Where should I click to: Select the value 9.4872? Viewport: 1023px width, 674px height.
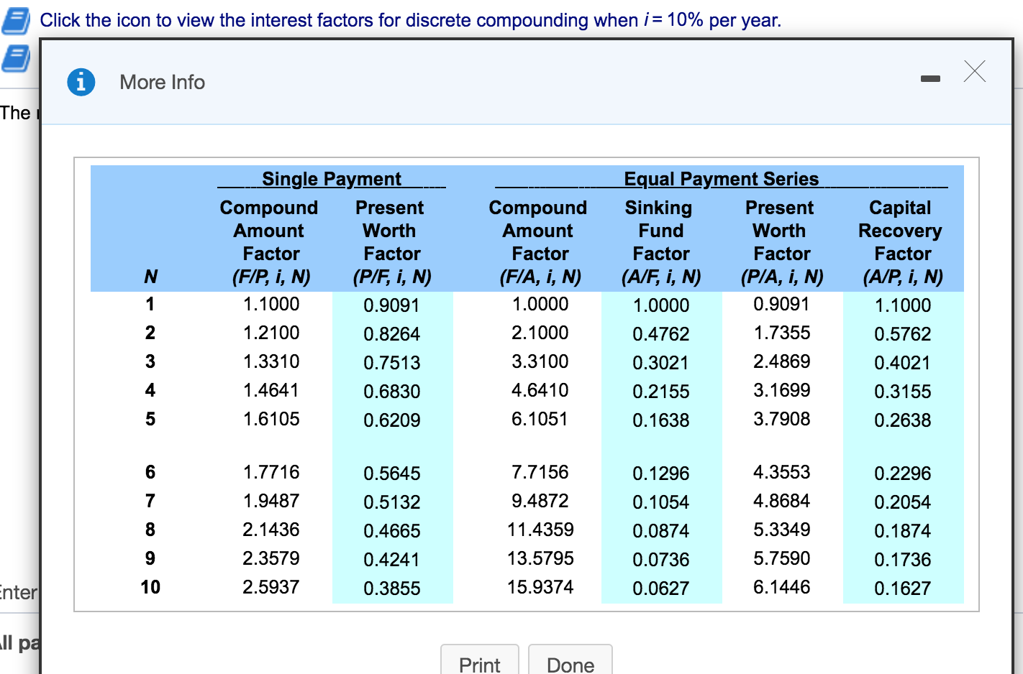(x=540, y=501)
